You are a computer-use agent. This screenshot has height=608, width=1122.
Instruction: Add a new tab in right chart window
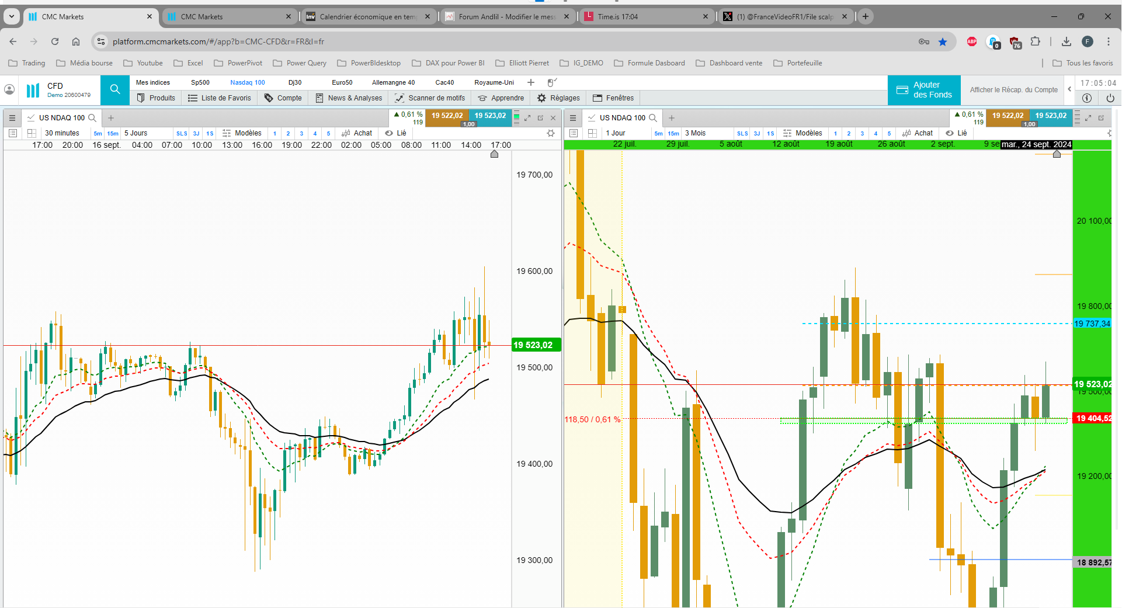(672, 118)
